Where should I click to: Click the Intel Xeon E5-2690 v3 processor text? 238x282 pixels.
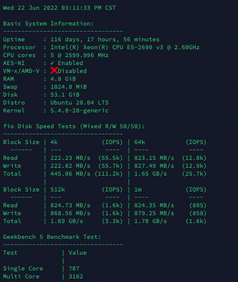125,47
